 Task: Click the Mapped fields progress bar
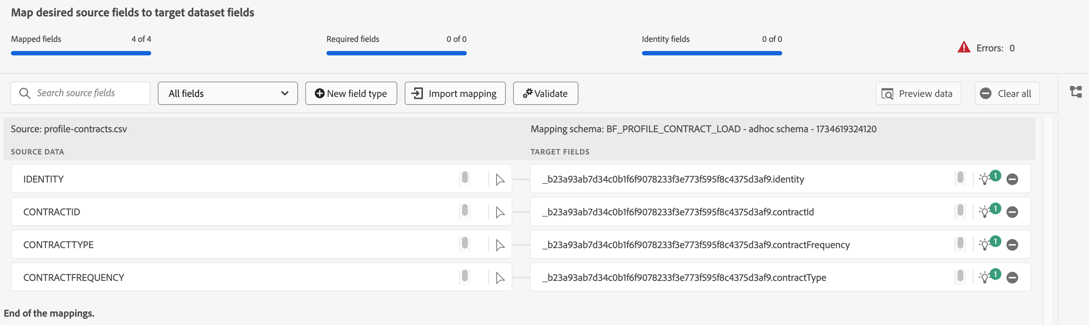pyautogui.click(x=81, y=54)
